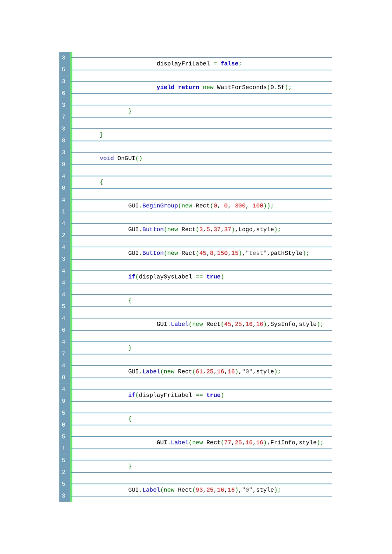Select the yield keyword
The width and height of the screenshot is (392, 554).
point(165,87)
